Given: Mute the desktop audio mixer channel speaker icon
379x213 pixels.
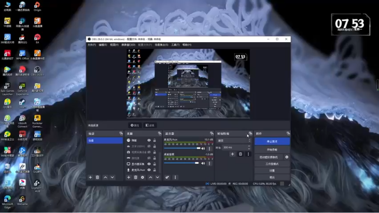Looking at the screenshot, I should [203, 163].
